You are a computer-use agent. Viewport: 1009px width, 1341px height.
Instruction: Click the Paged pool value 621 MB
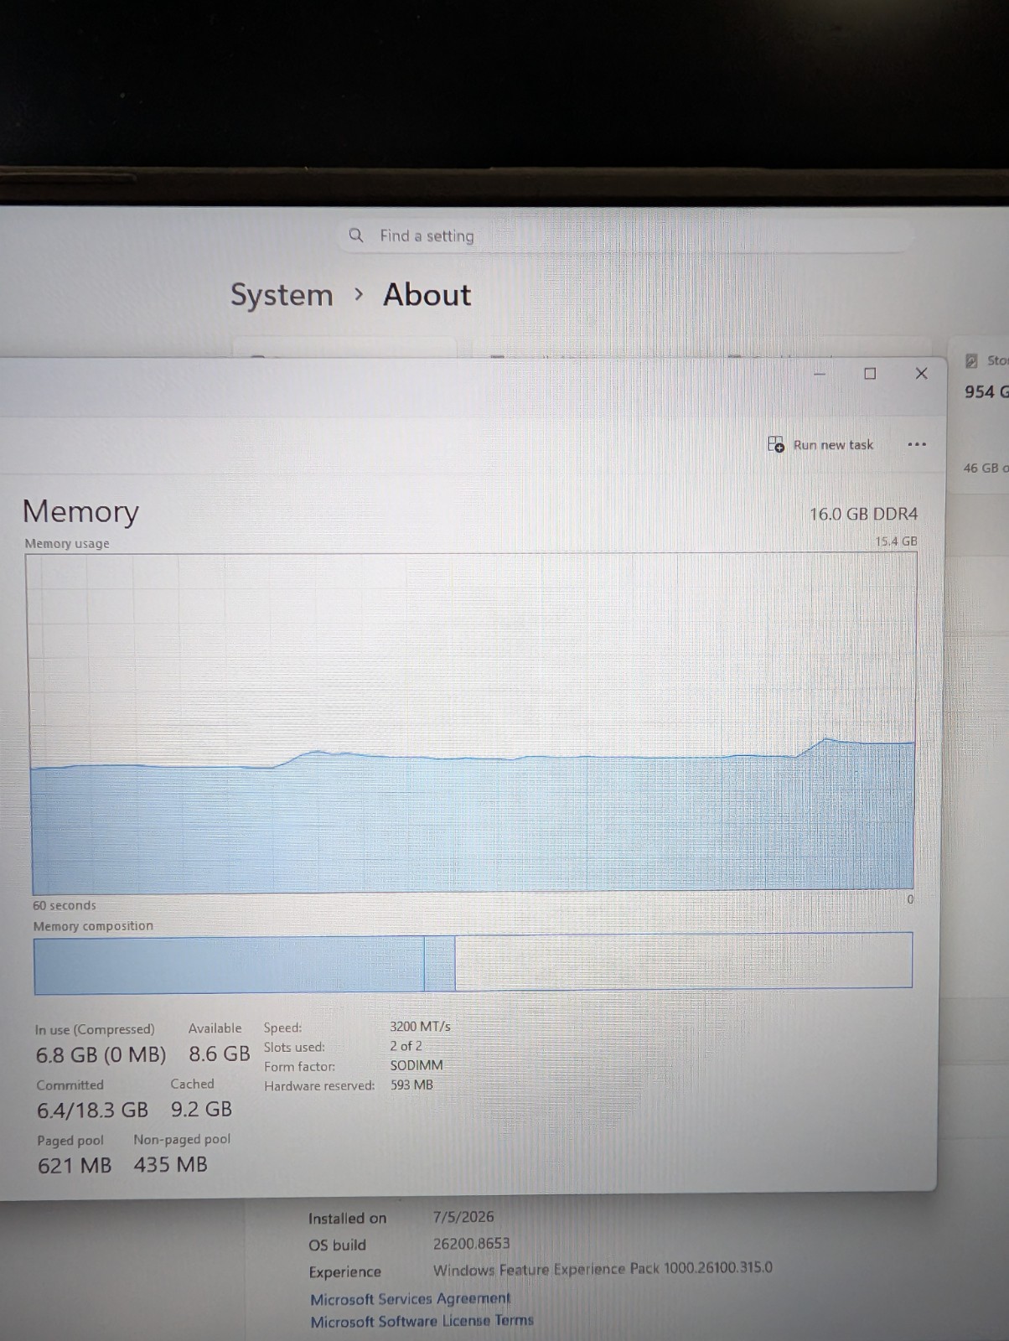click(75, 1165)
